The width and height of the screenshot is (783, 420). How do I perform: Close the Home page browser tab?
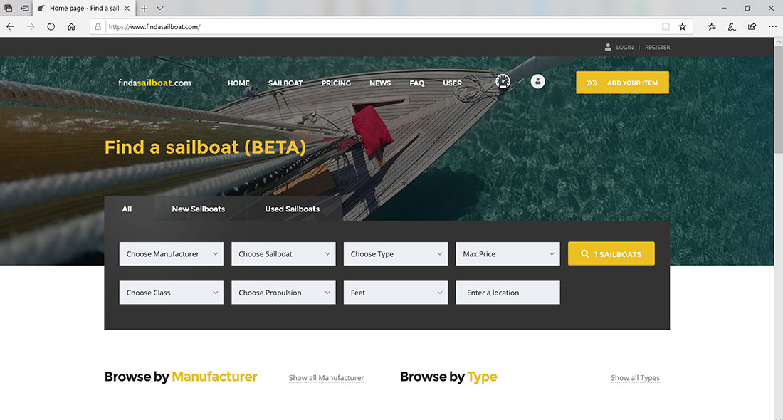(x=127, y=8)
